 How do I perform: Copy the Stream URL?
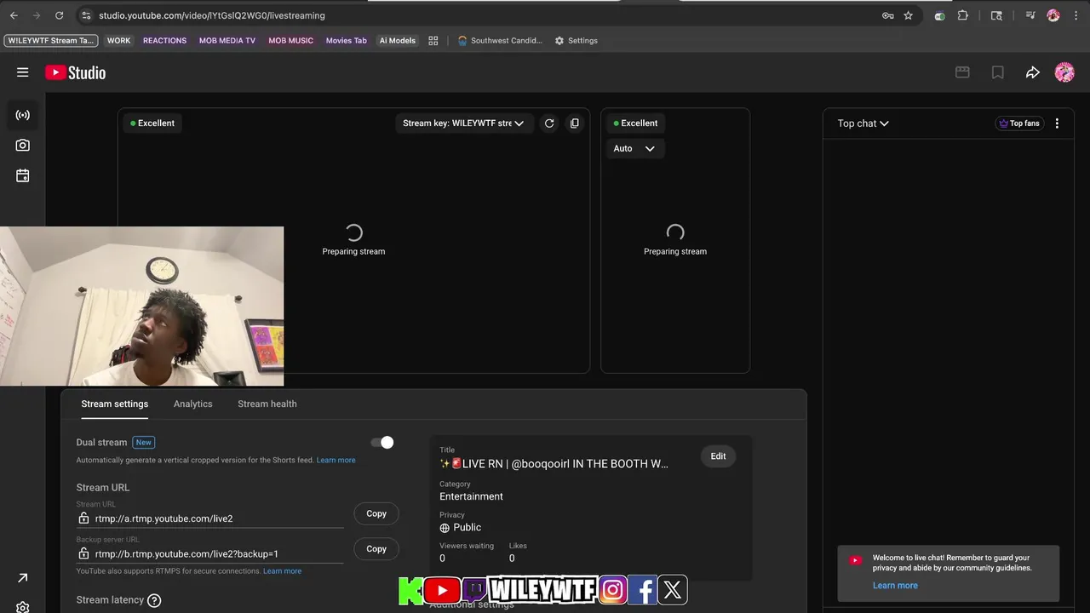tap(376, 513)
